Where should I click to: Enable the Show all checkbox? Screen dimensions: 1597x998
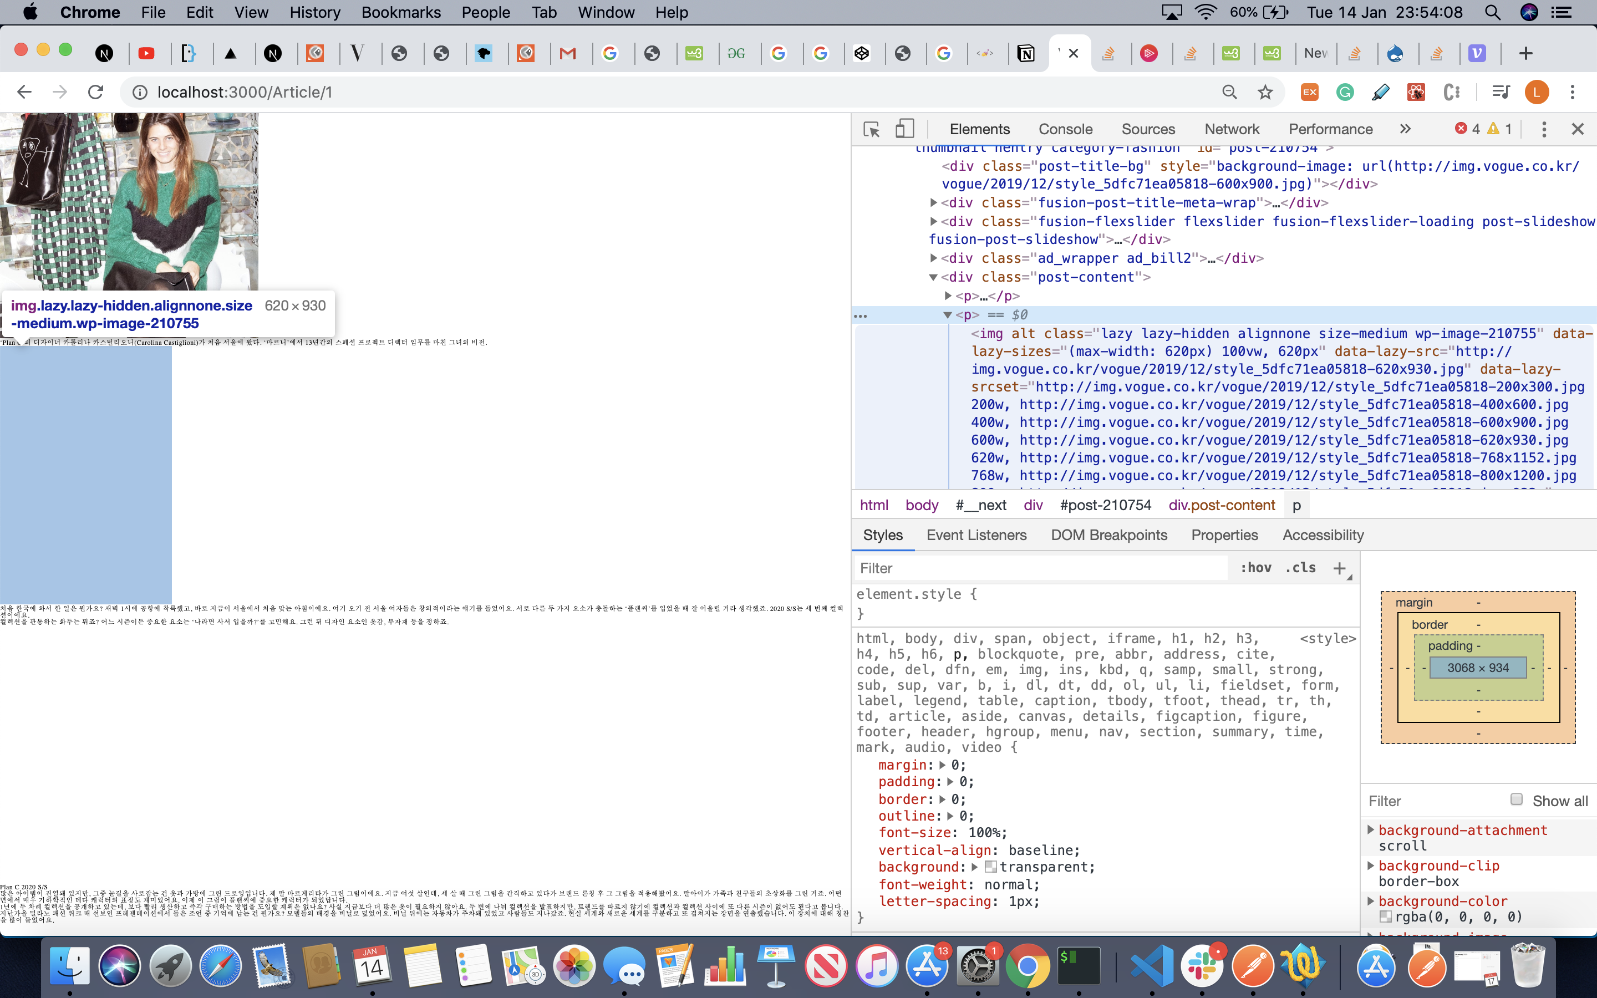tap(1517, 800)
